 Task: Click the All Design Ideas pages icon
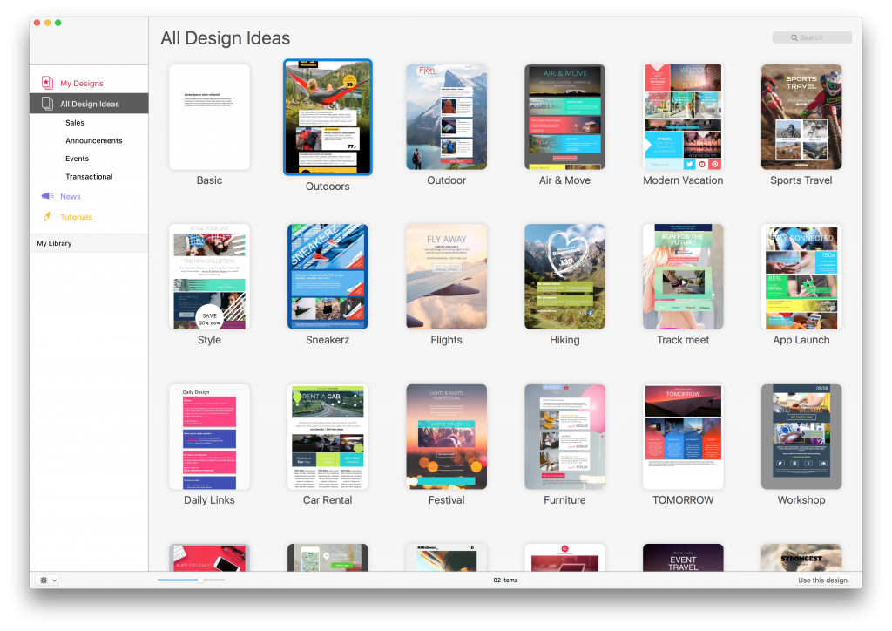tap(47, 104)
